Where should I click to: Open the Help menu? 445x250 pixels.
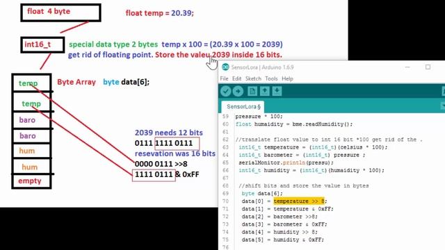point(287,78)
